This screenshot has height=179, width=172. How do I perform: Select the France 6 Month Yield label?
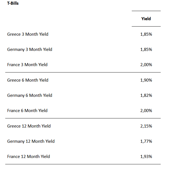[27, 111]
